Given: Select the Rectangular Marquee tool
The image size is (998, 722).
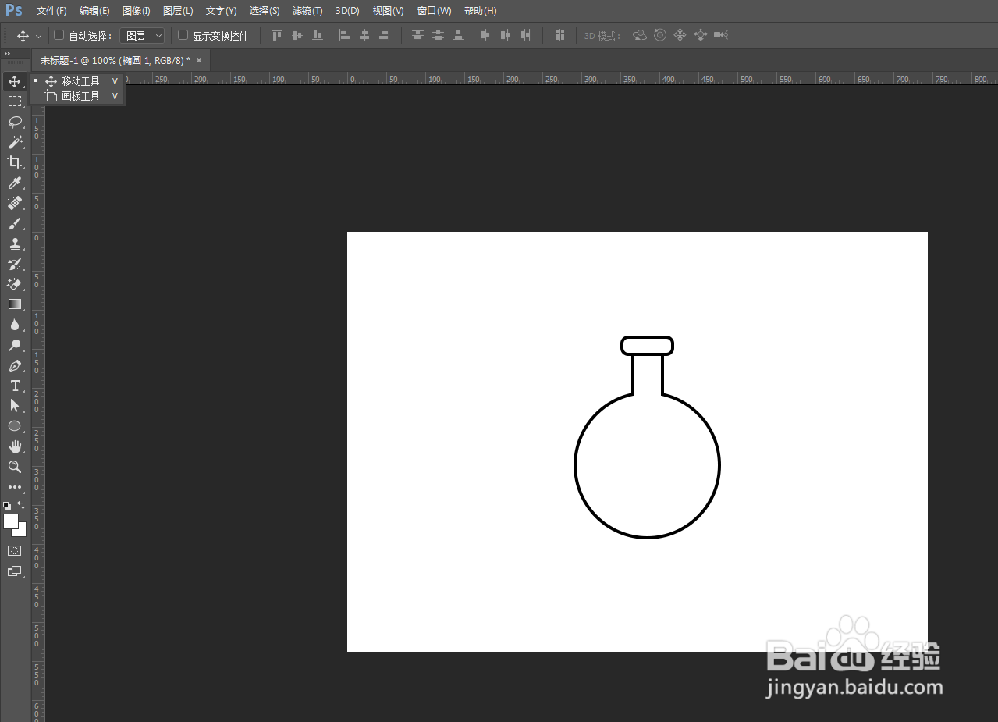Looking at the screenshot, I should click(x=14, y=101).
